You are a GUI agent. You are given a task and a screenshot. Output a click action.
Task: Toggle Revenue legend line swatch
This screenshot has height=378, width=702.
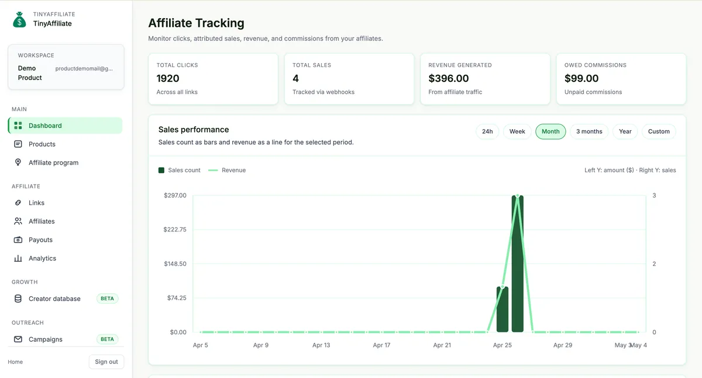[x=213, y=170]
